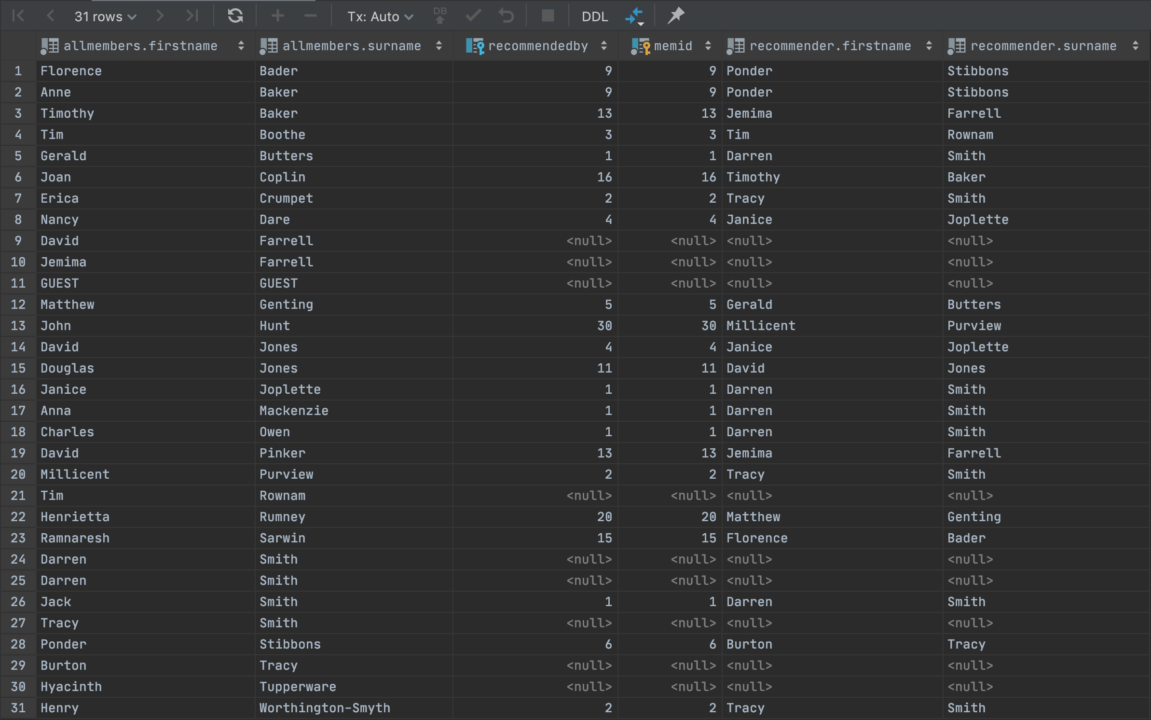Click the Submit to database icon
This screenshot has height=720, width=1151.
(x=439, y=16)
